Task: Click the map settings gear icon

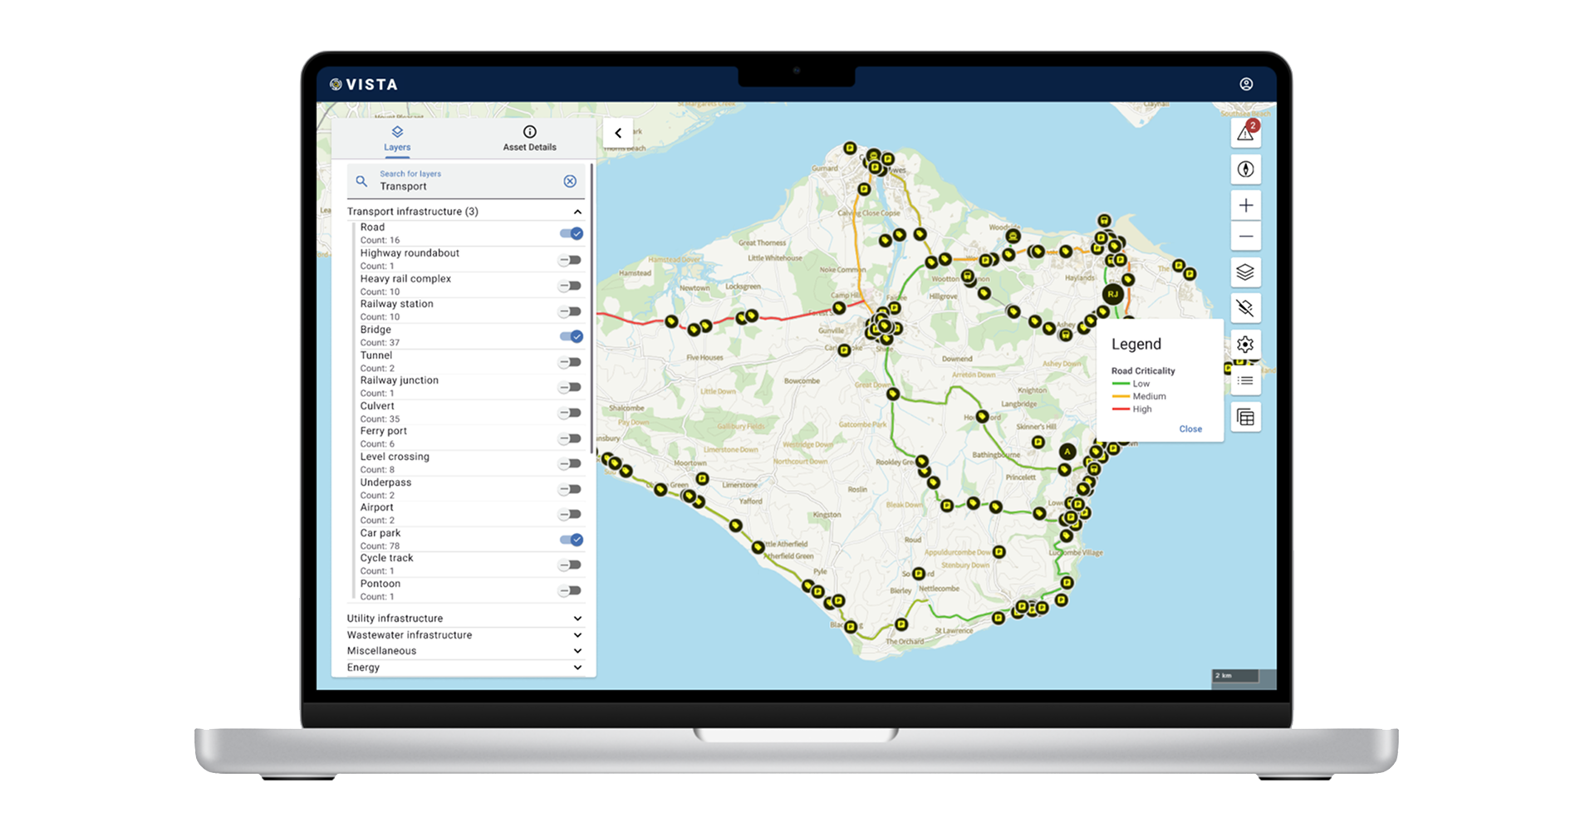Action: point(1244,345)
